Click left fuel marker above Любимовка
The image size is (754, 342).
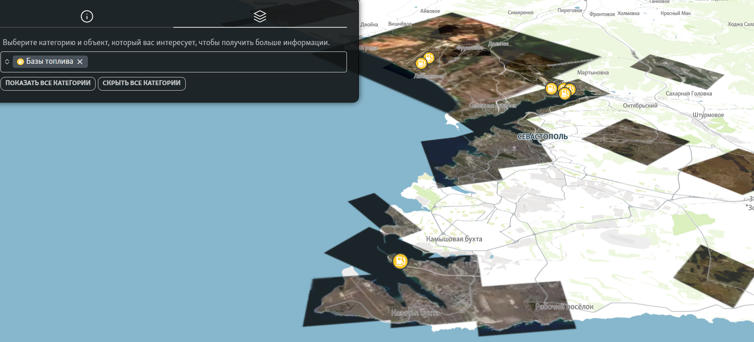pos(421,63)
